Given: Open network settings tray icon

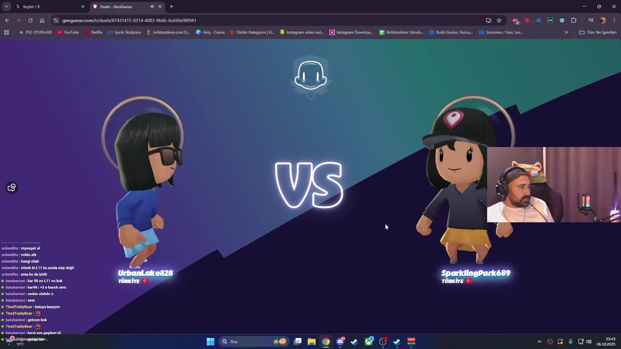Looking at the screenshot, I should pyautogui.click(x=581, y=342).
